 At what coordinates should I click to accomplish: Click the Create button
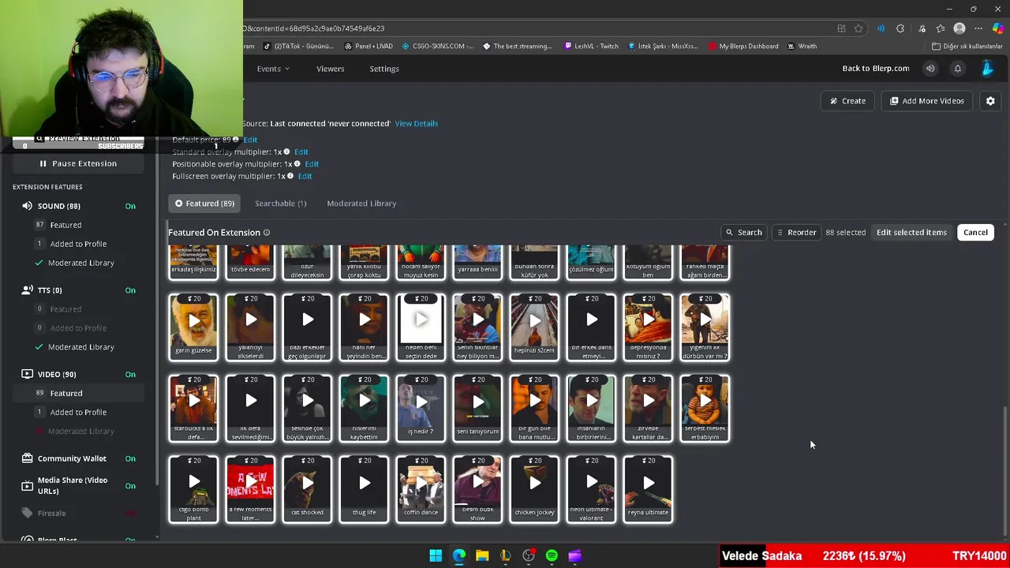pyautogui.click(x=847, y=101)
